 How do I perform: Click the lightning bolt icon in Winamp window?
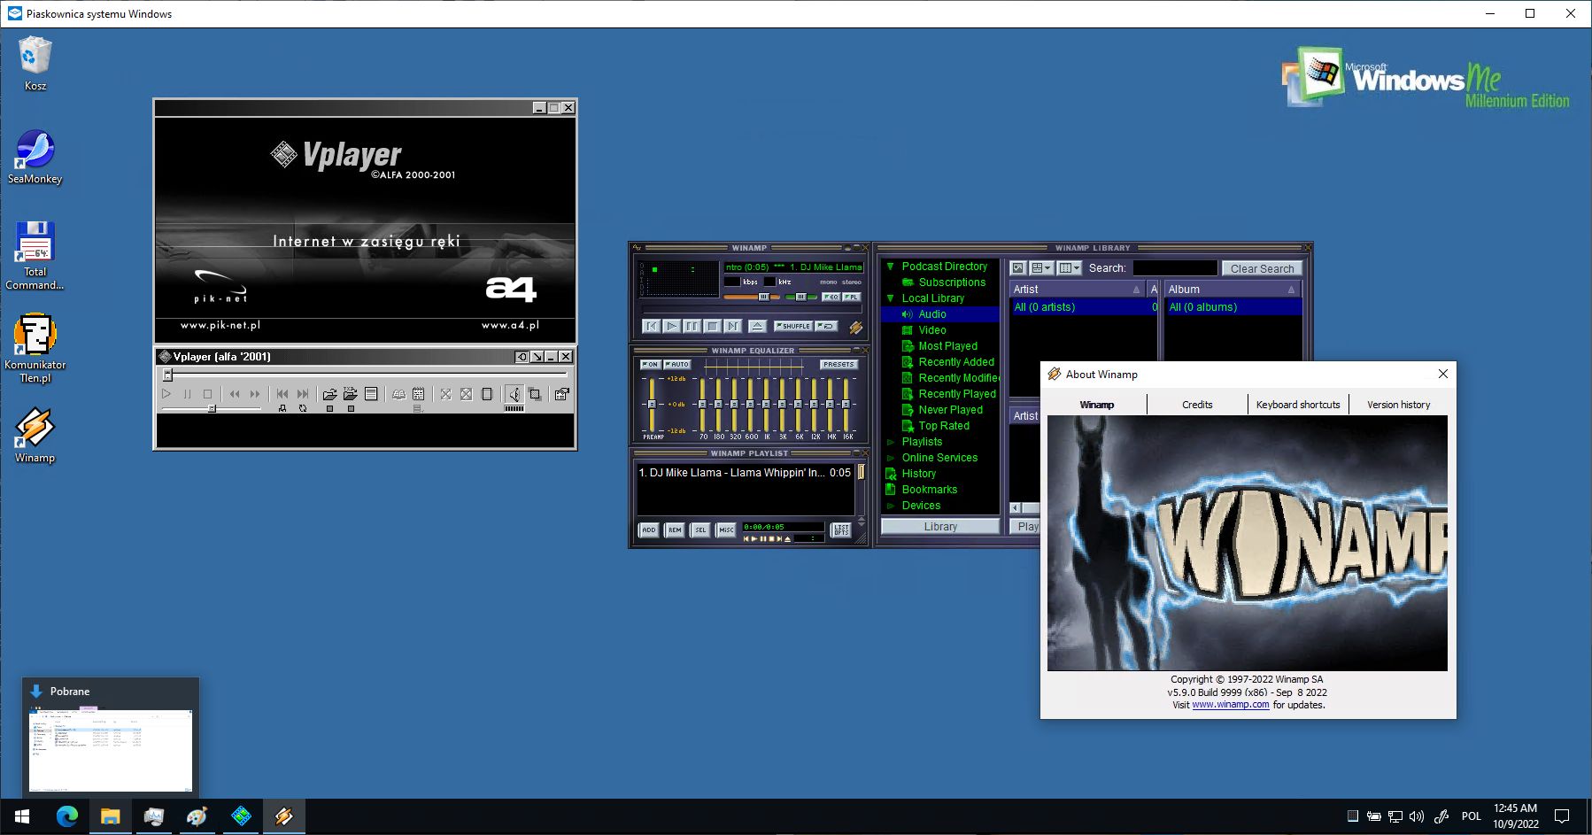point(855,326)
